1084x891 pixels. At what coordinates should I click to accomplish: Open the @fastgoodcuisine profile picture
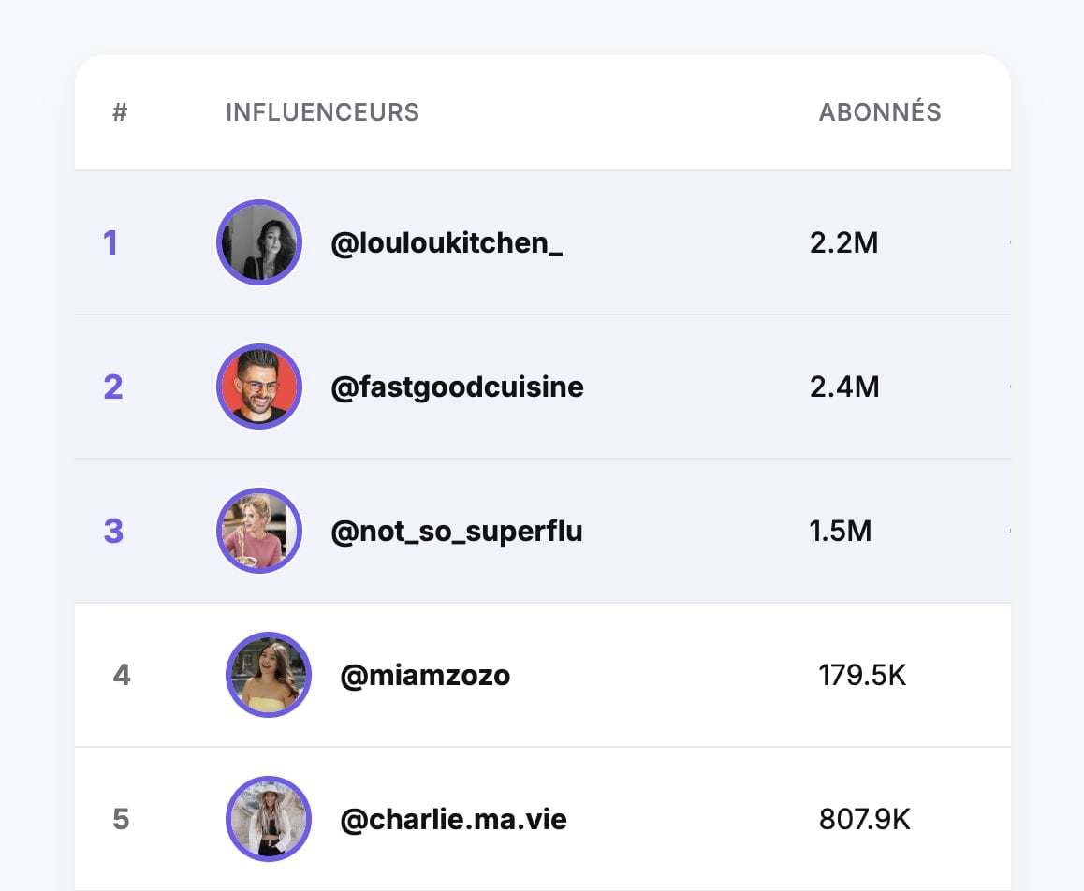[x=258, y=387]
